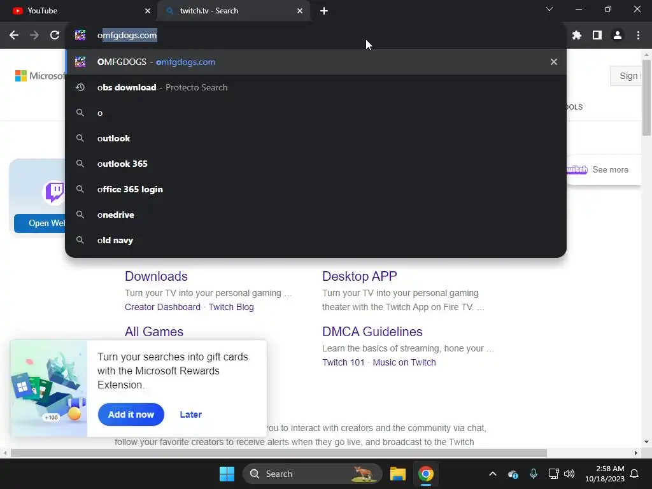Screen dimensions: 652x489
Task: Click the browser forward arrow
Action: 34,36
